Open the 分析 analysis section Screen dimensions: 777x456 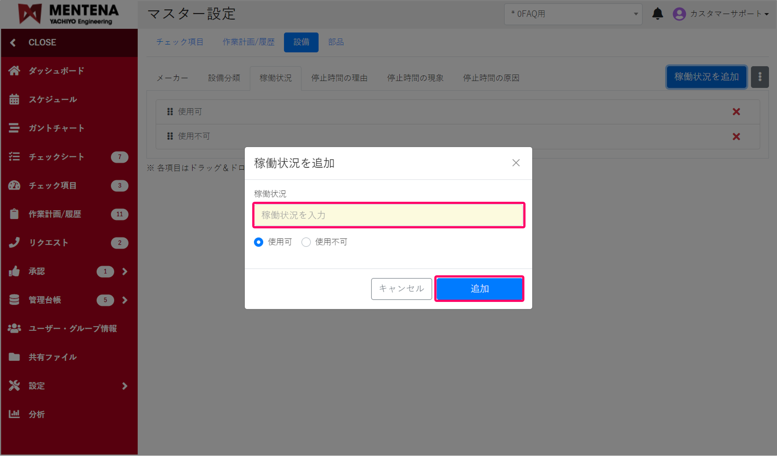[37, 414]
